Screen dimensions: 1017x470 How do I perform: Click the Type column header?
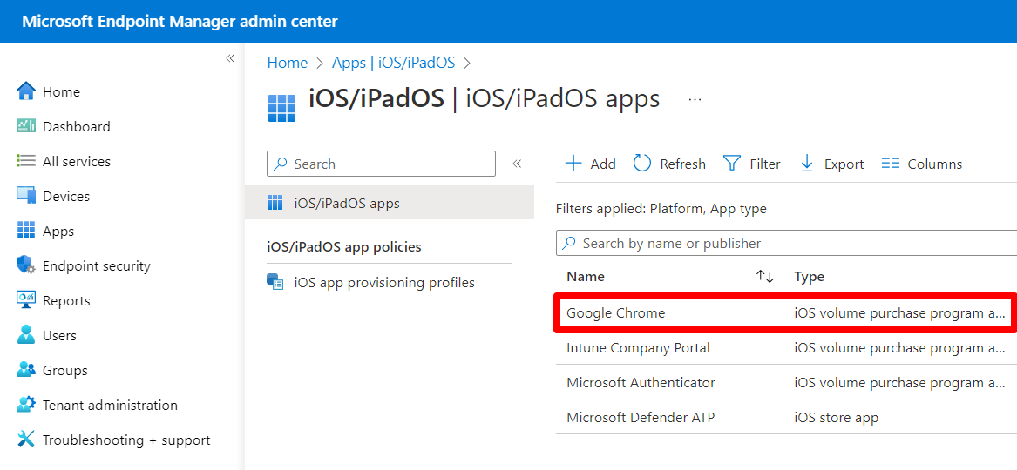(809, 277)
